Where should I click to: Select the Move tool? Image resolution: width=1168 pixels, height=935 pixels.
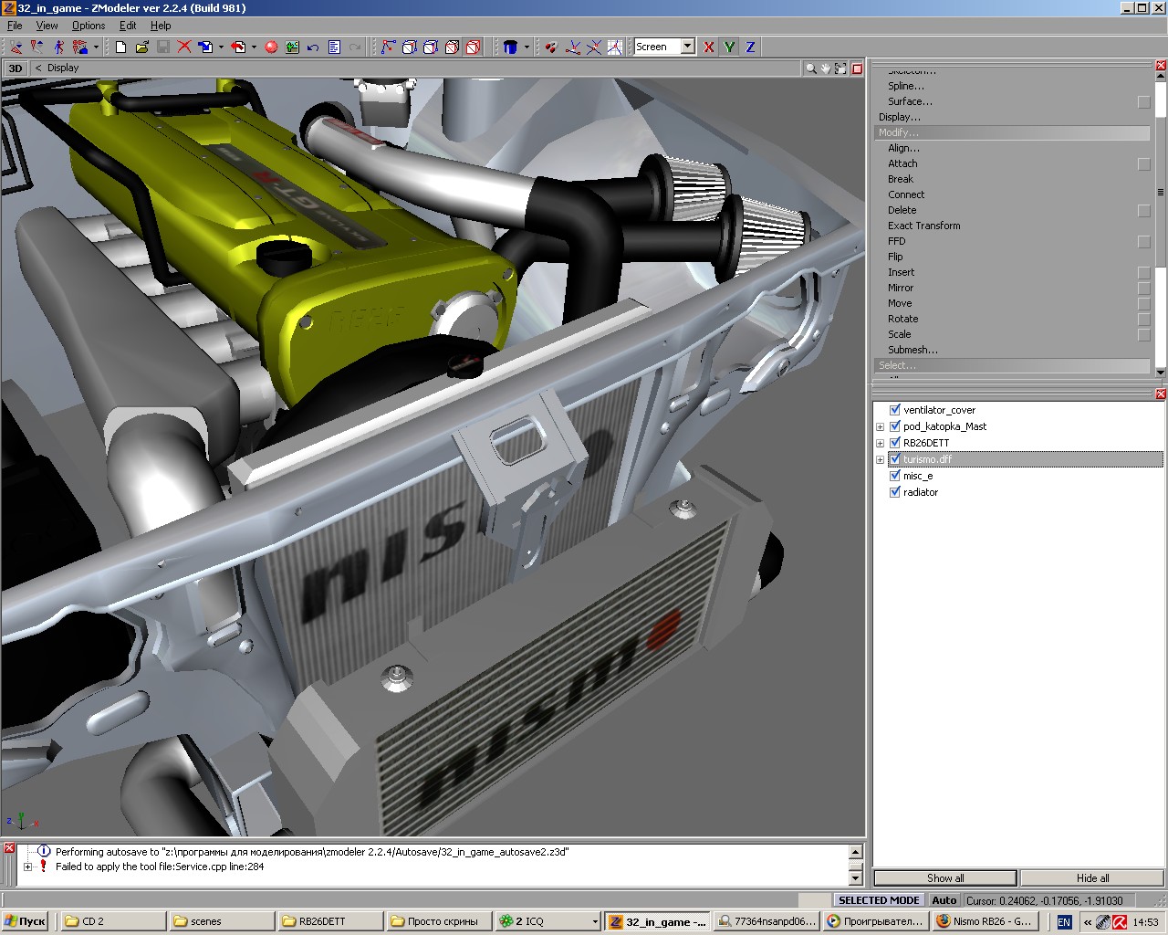[900, 303]
